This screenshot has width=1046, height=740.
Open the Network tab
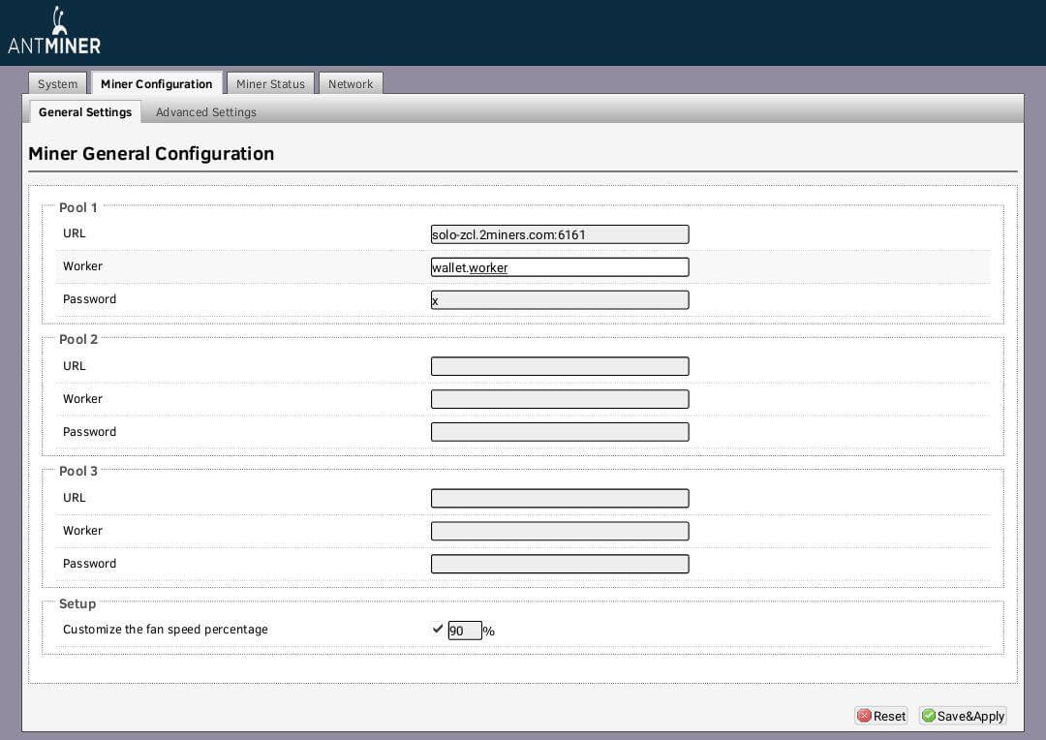(x=350, y=84)
